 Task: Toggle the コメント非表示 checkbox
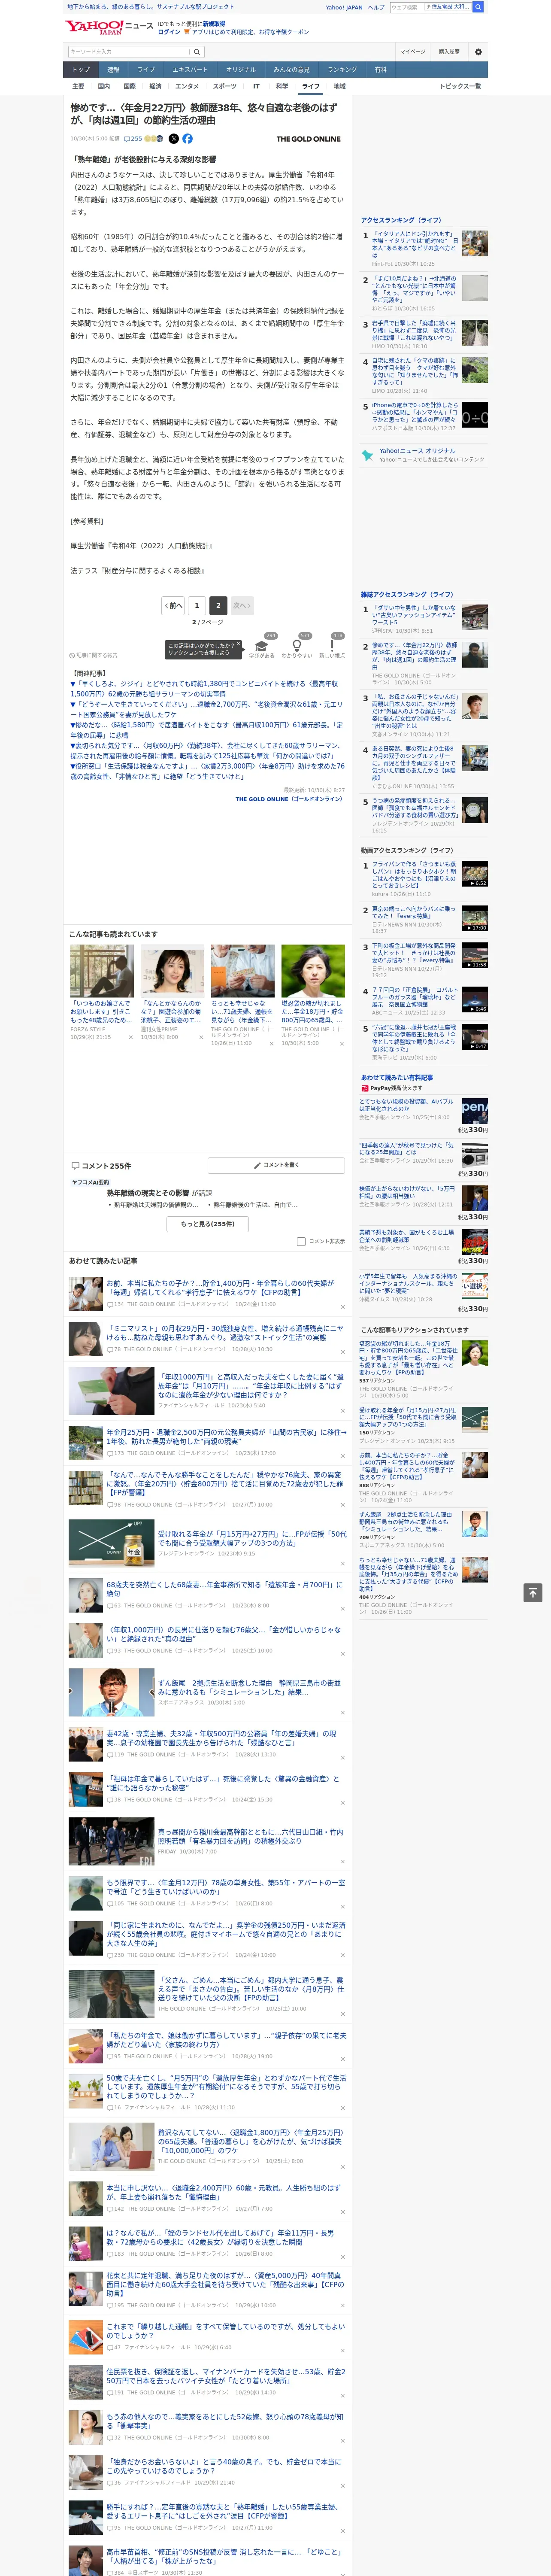301,1241
